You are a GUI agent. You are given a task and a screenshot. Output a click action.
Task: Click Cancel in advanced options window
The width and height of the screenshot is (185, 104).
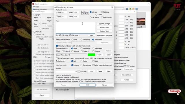pos(127,80)
